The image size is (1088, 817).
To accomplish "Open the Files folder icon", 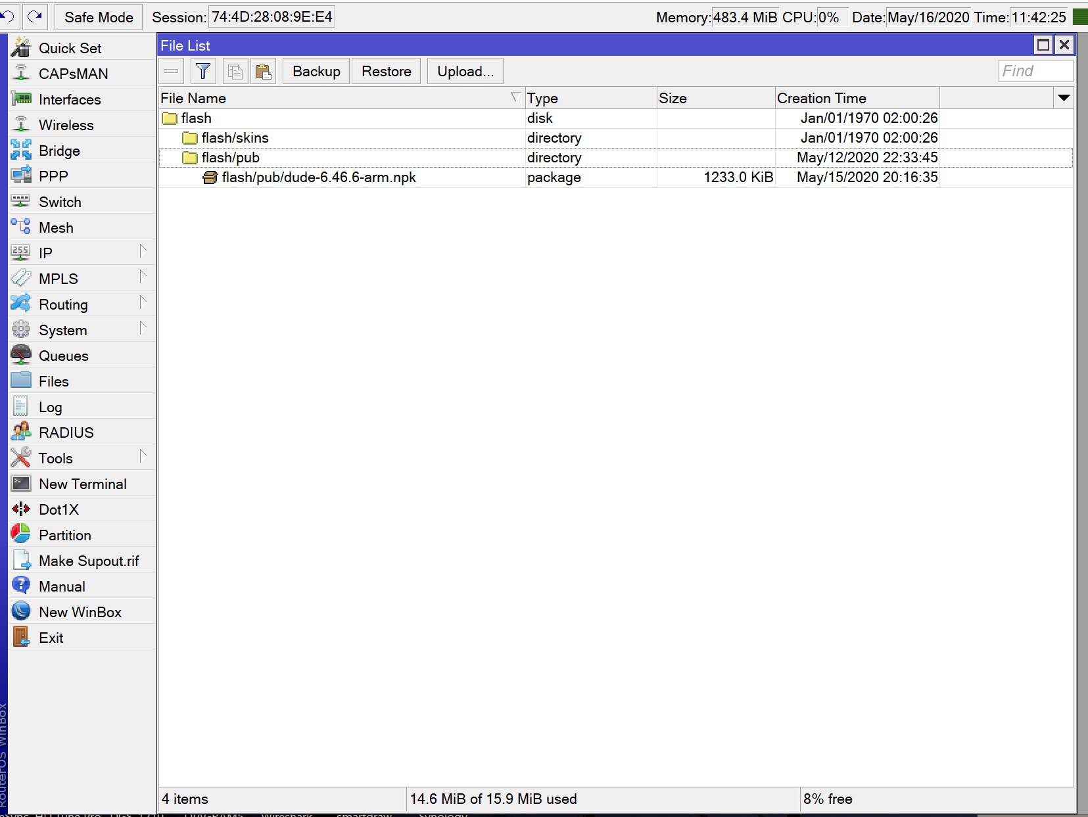I will click(x=21, y=381).
